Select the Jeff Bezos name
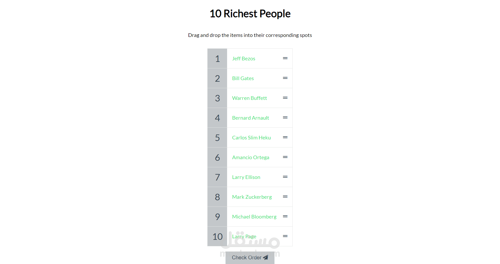This screenshot has height=264, width=500. click(x=243, y=59)
